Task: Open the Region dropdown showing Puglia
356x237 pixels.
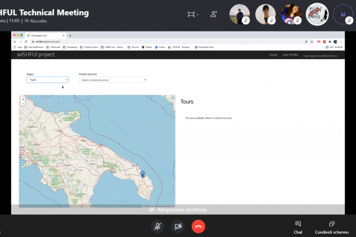Action: coord(47,79)
